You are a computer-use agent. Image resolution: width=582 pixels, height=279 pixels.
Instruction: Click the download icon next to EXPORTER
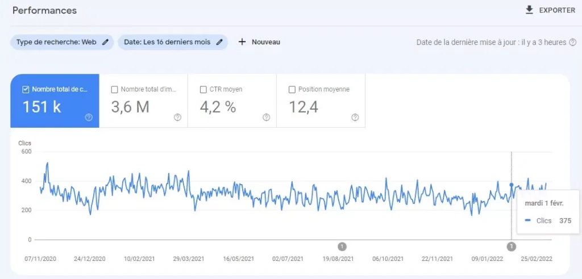[x=530, y=10]
